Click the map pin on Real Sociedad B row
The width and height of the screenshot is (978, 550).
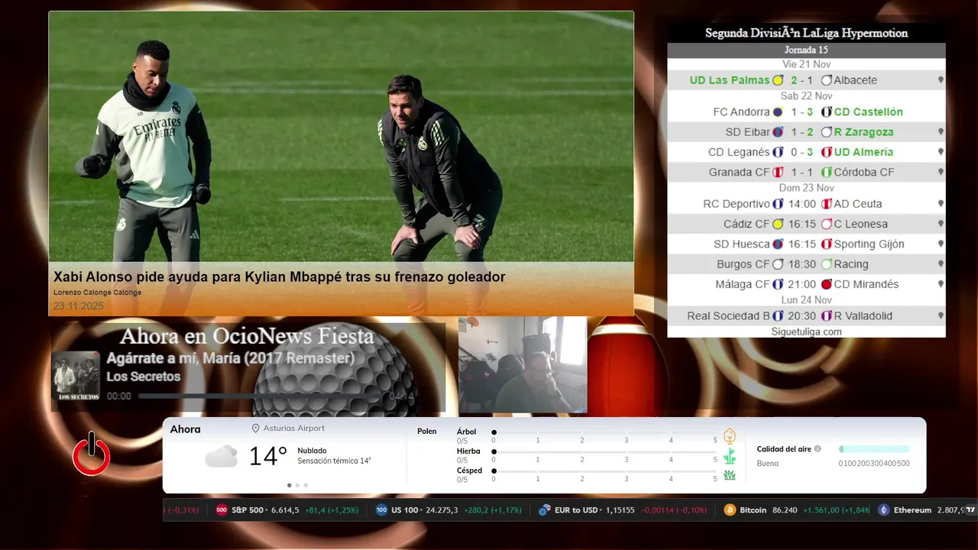[941, 315]
